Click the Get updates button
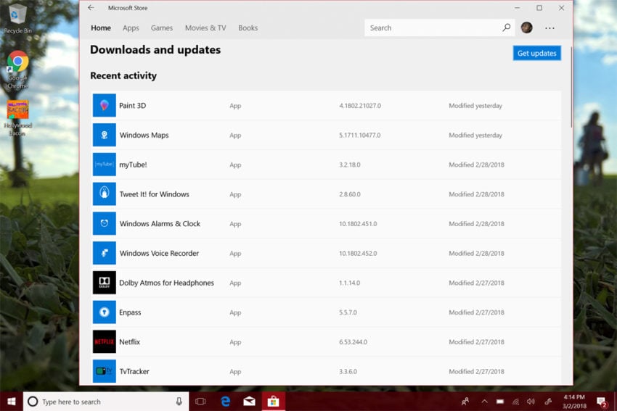Viewport: 617px width, 411px height. [x=536, y=53]
